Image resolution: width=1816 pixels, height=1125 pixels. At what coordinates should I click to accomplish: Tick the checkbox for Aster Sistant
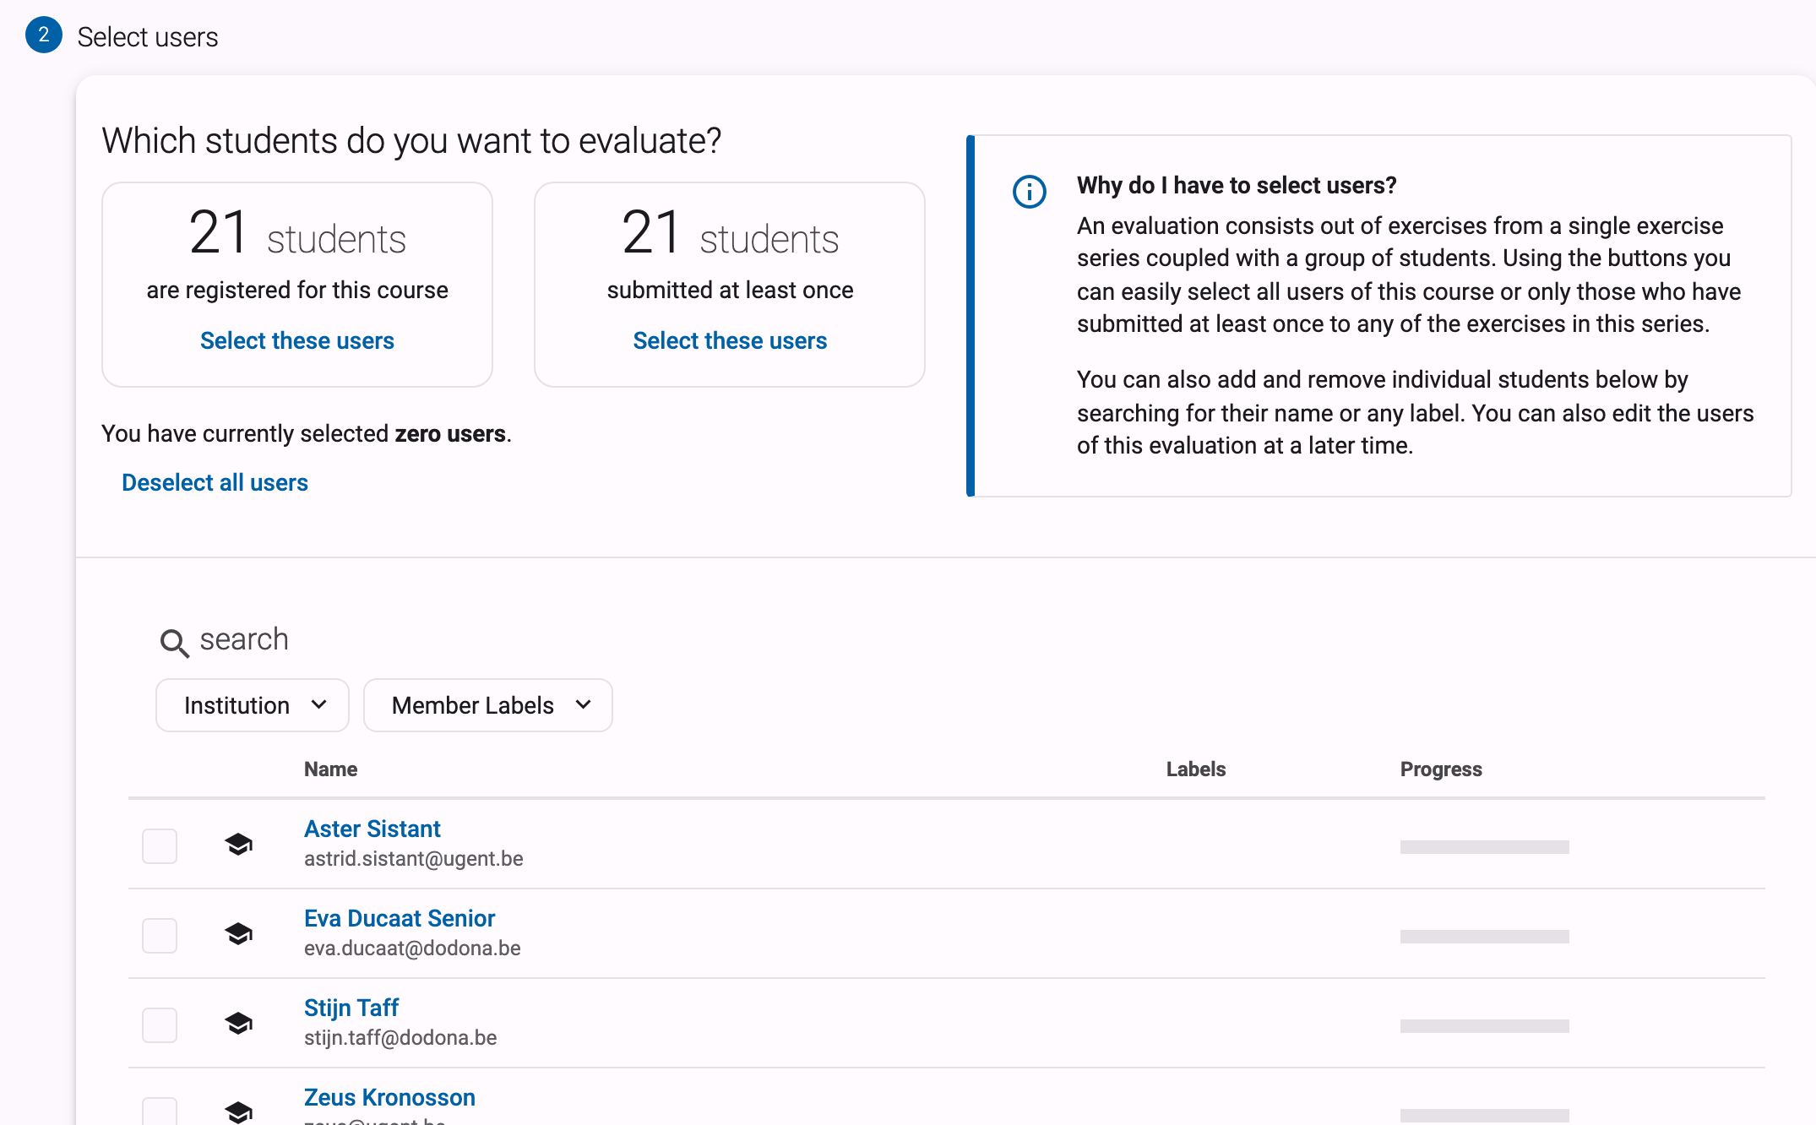[x=160, y=845]
